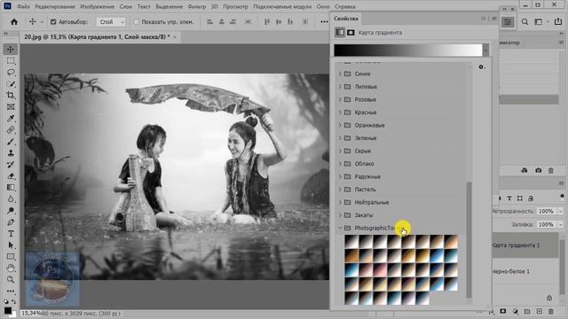568x319 pixels.
Task: Select the Clone Stamp tool
Action: point(11,153)
